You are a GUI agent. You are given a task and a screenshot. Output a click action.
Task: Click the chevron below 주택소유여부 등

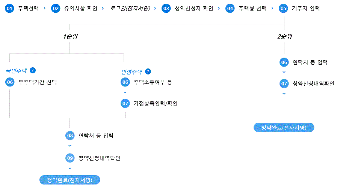pyautogui.click(x=125, y=92)
